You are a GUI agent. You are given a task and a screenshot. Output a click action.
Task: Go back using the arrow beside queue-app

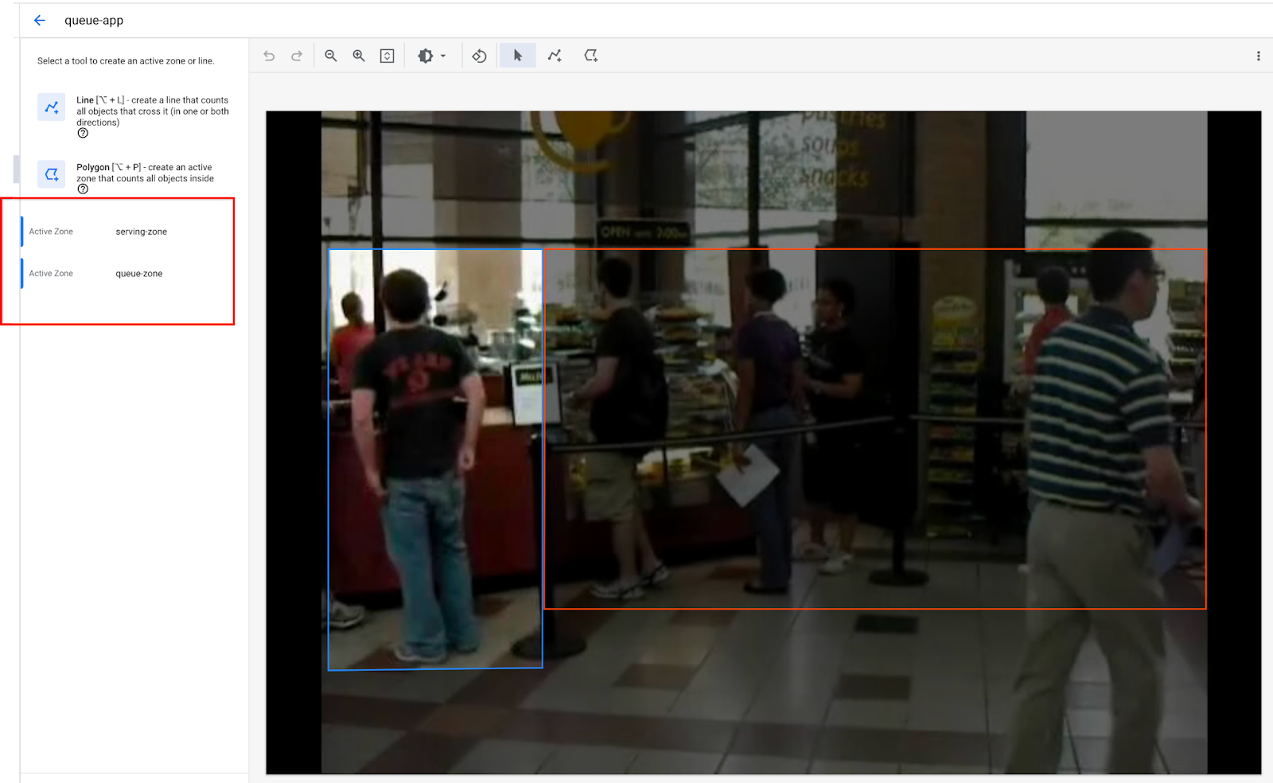pos(40,21)
